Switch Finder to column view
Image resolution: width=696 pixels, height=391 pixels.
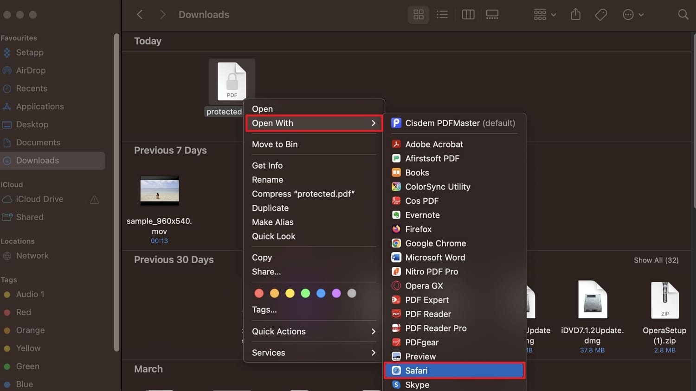click(468, 15)
